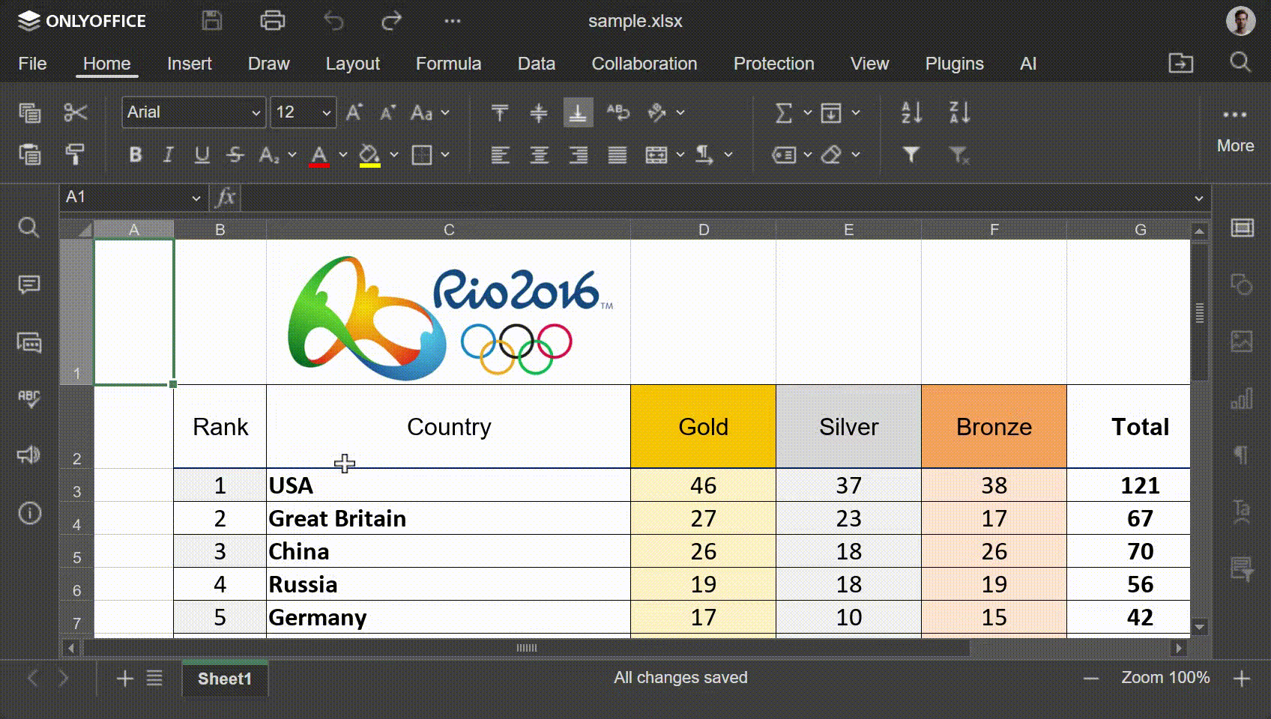The image size is (1271, 719).
Task: Click the Zoom 100% label
Action: coord(1165,678)
